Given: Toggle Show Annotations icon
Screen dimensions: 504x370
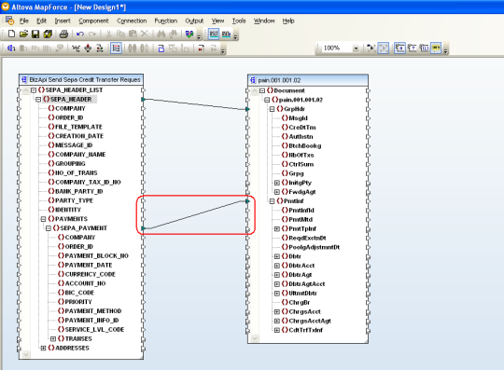Looking at the screenshot, I should 399,48.
